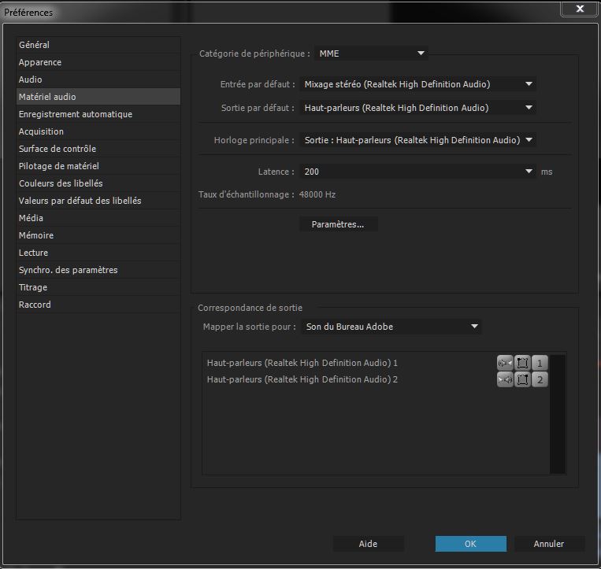
Task: Click channel number 2 icon
Action: click(x=540, y=379)
